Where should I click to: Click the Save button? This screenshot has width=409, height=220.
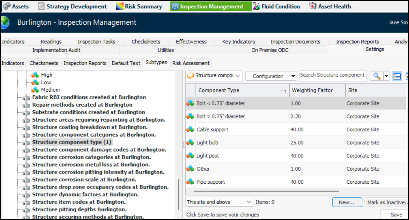(396, 215)
